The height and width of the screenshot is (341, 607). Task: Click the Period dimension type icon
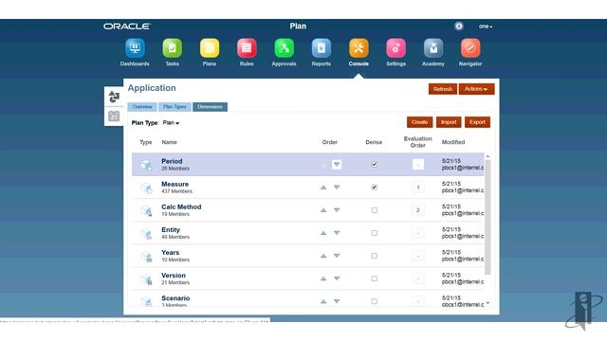[x=146, y=165]
